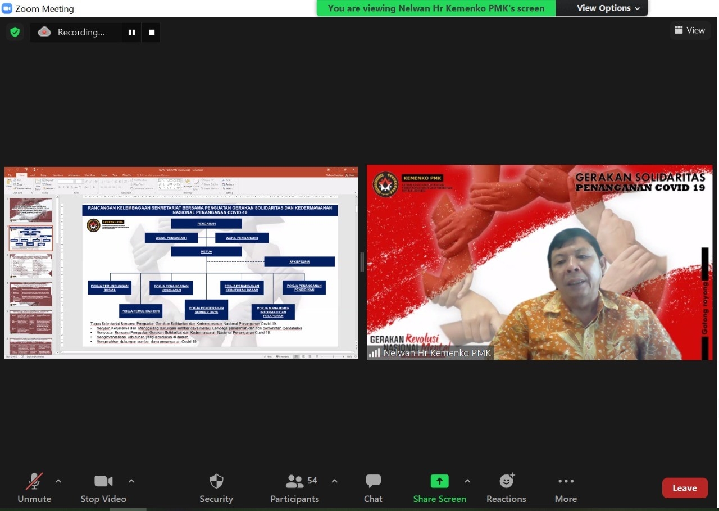Viewport: 719px width, 511px height.
Task: Click the green encryption shield icon
Action: point(15,32)
